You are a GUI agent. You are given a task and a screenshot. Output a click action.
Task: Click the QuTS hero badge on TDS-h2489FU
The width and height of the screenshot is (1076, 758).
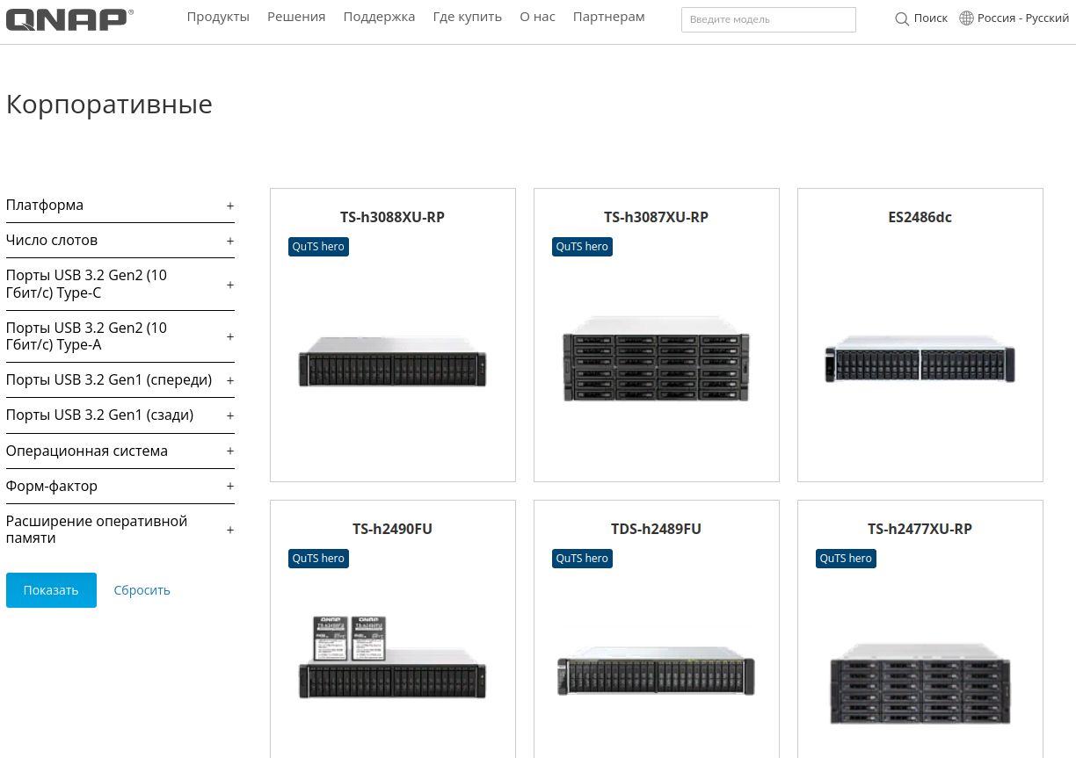click(582, 559)
